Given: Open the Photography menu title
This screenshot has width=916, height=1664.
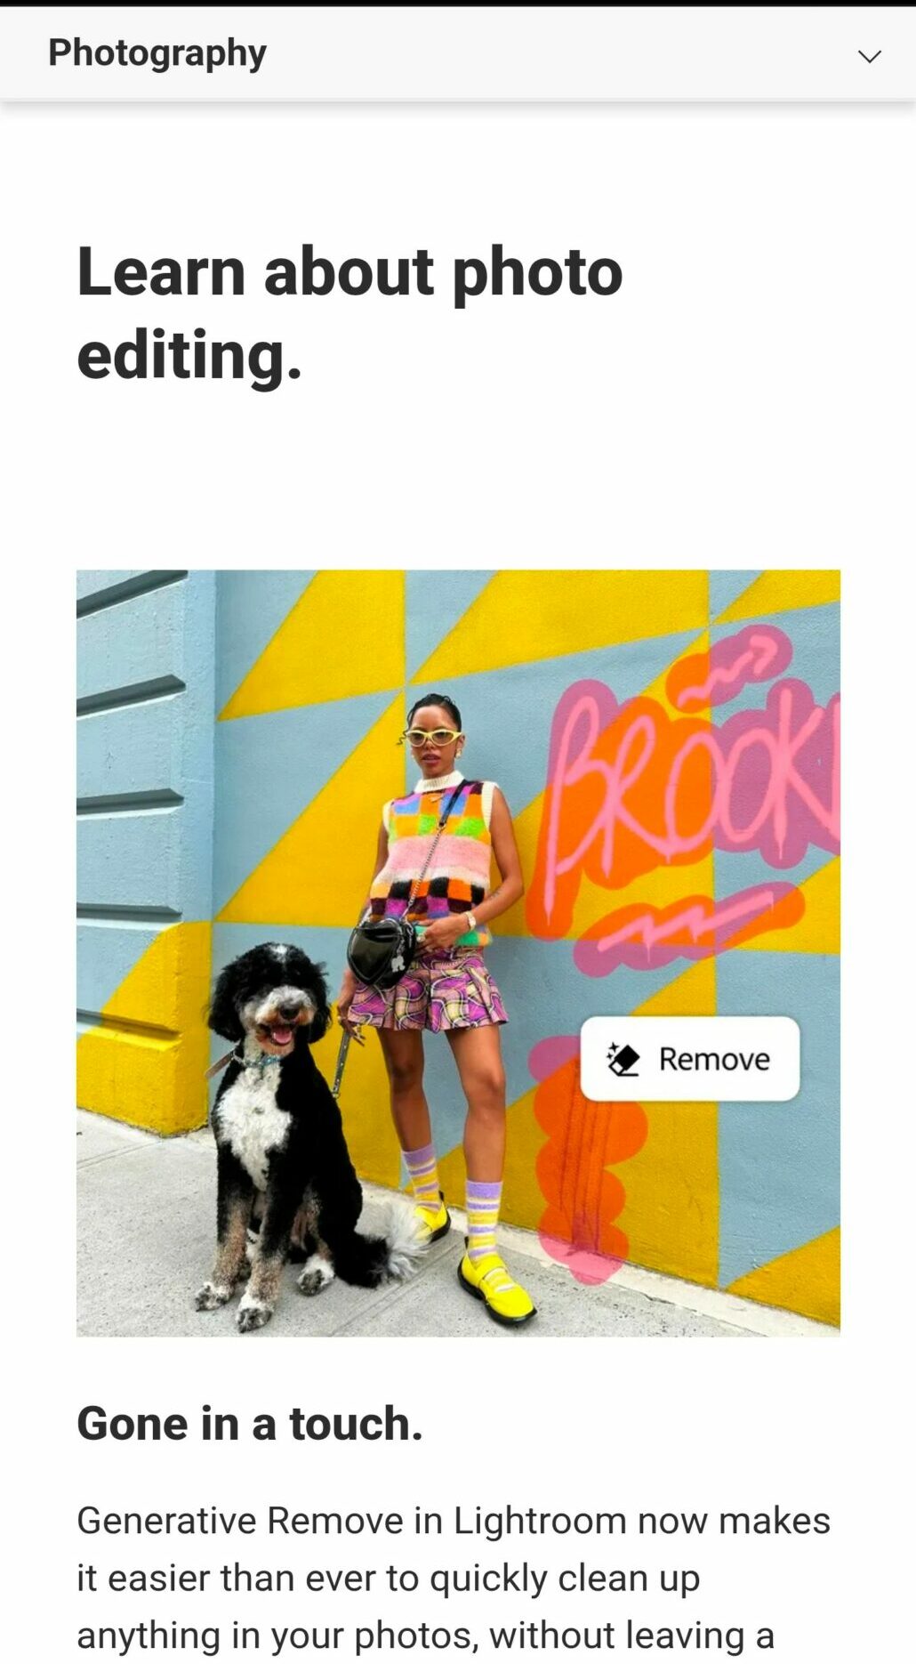Looking at the screenshot, I should [x=157, y=53].
